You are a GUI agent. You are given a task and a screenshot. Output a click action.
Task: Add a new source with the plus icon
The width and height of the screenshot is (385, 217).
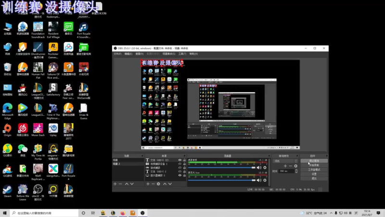148,184
